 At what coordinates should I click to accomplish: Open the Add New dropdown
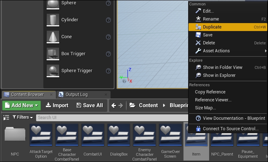tap(22, 105)
